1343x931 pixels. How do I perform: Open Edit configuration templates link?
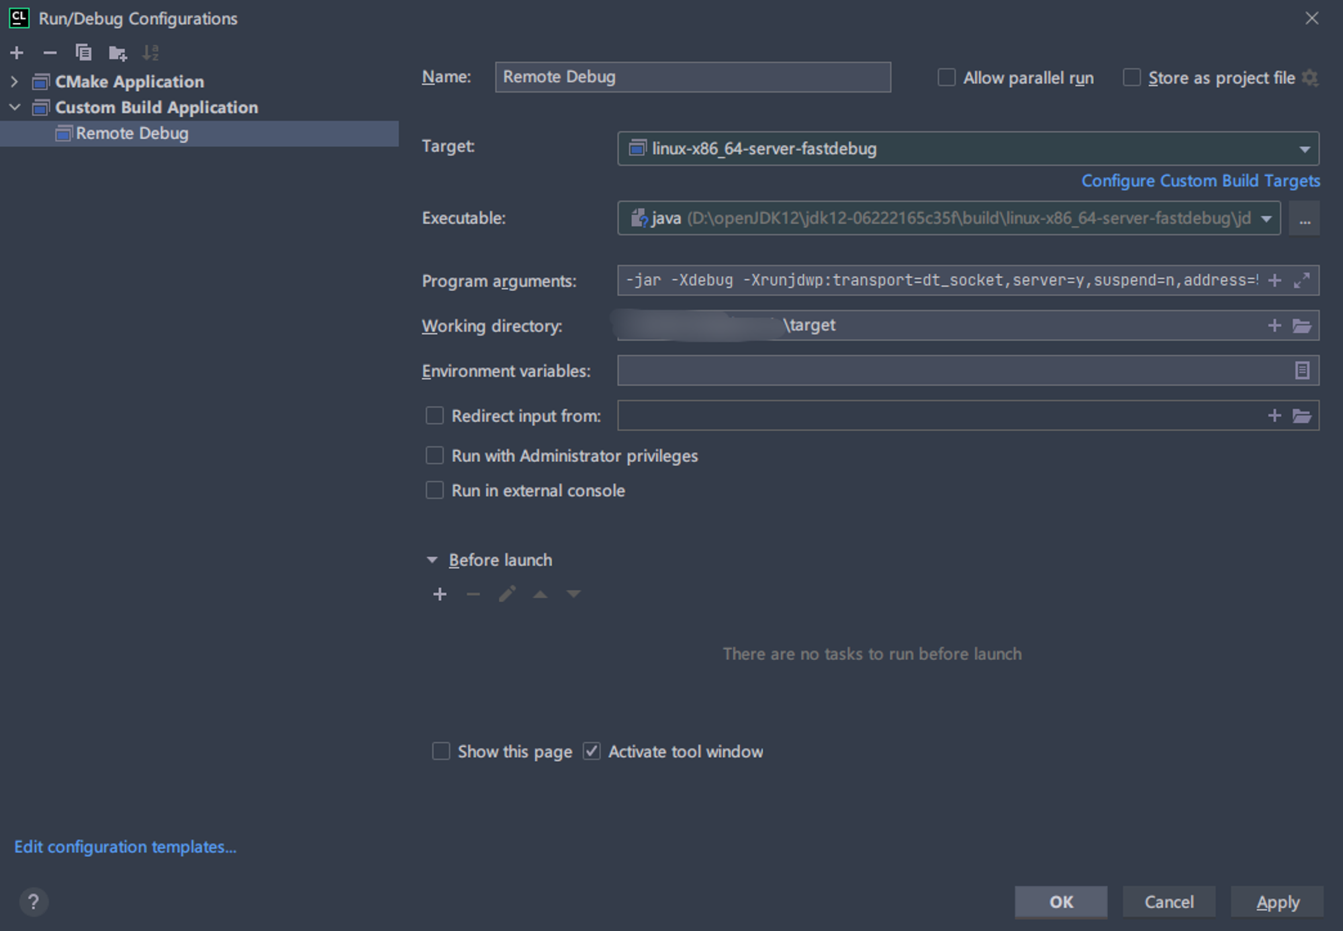tap(125, 847)
